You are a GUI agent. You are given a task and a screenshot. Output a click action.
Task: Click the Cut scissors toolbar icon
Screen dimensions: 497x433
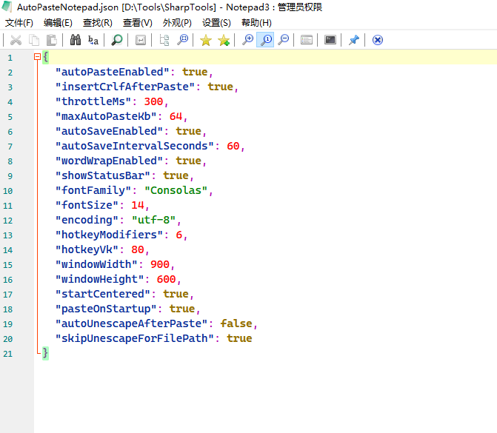pos(16,40)
